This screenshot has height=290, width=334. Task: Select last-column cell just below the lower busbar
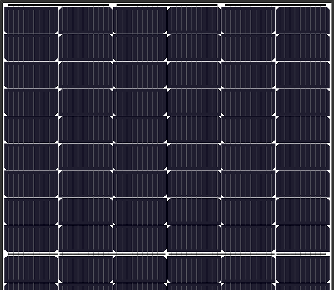point(303,268)
